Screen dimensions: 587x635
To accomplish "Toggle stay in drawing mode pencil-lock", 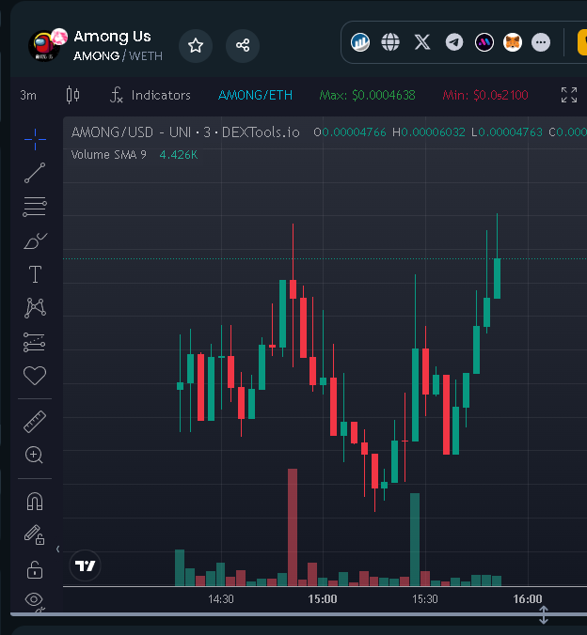I will [35, 535].
